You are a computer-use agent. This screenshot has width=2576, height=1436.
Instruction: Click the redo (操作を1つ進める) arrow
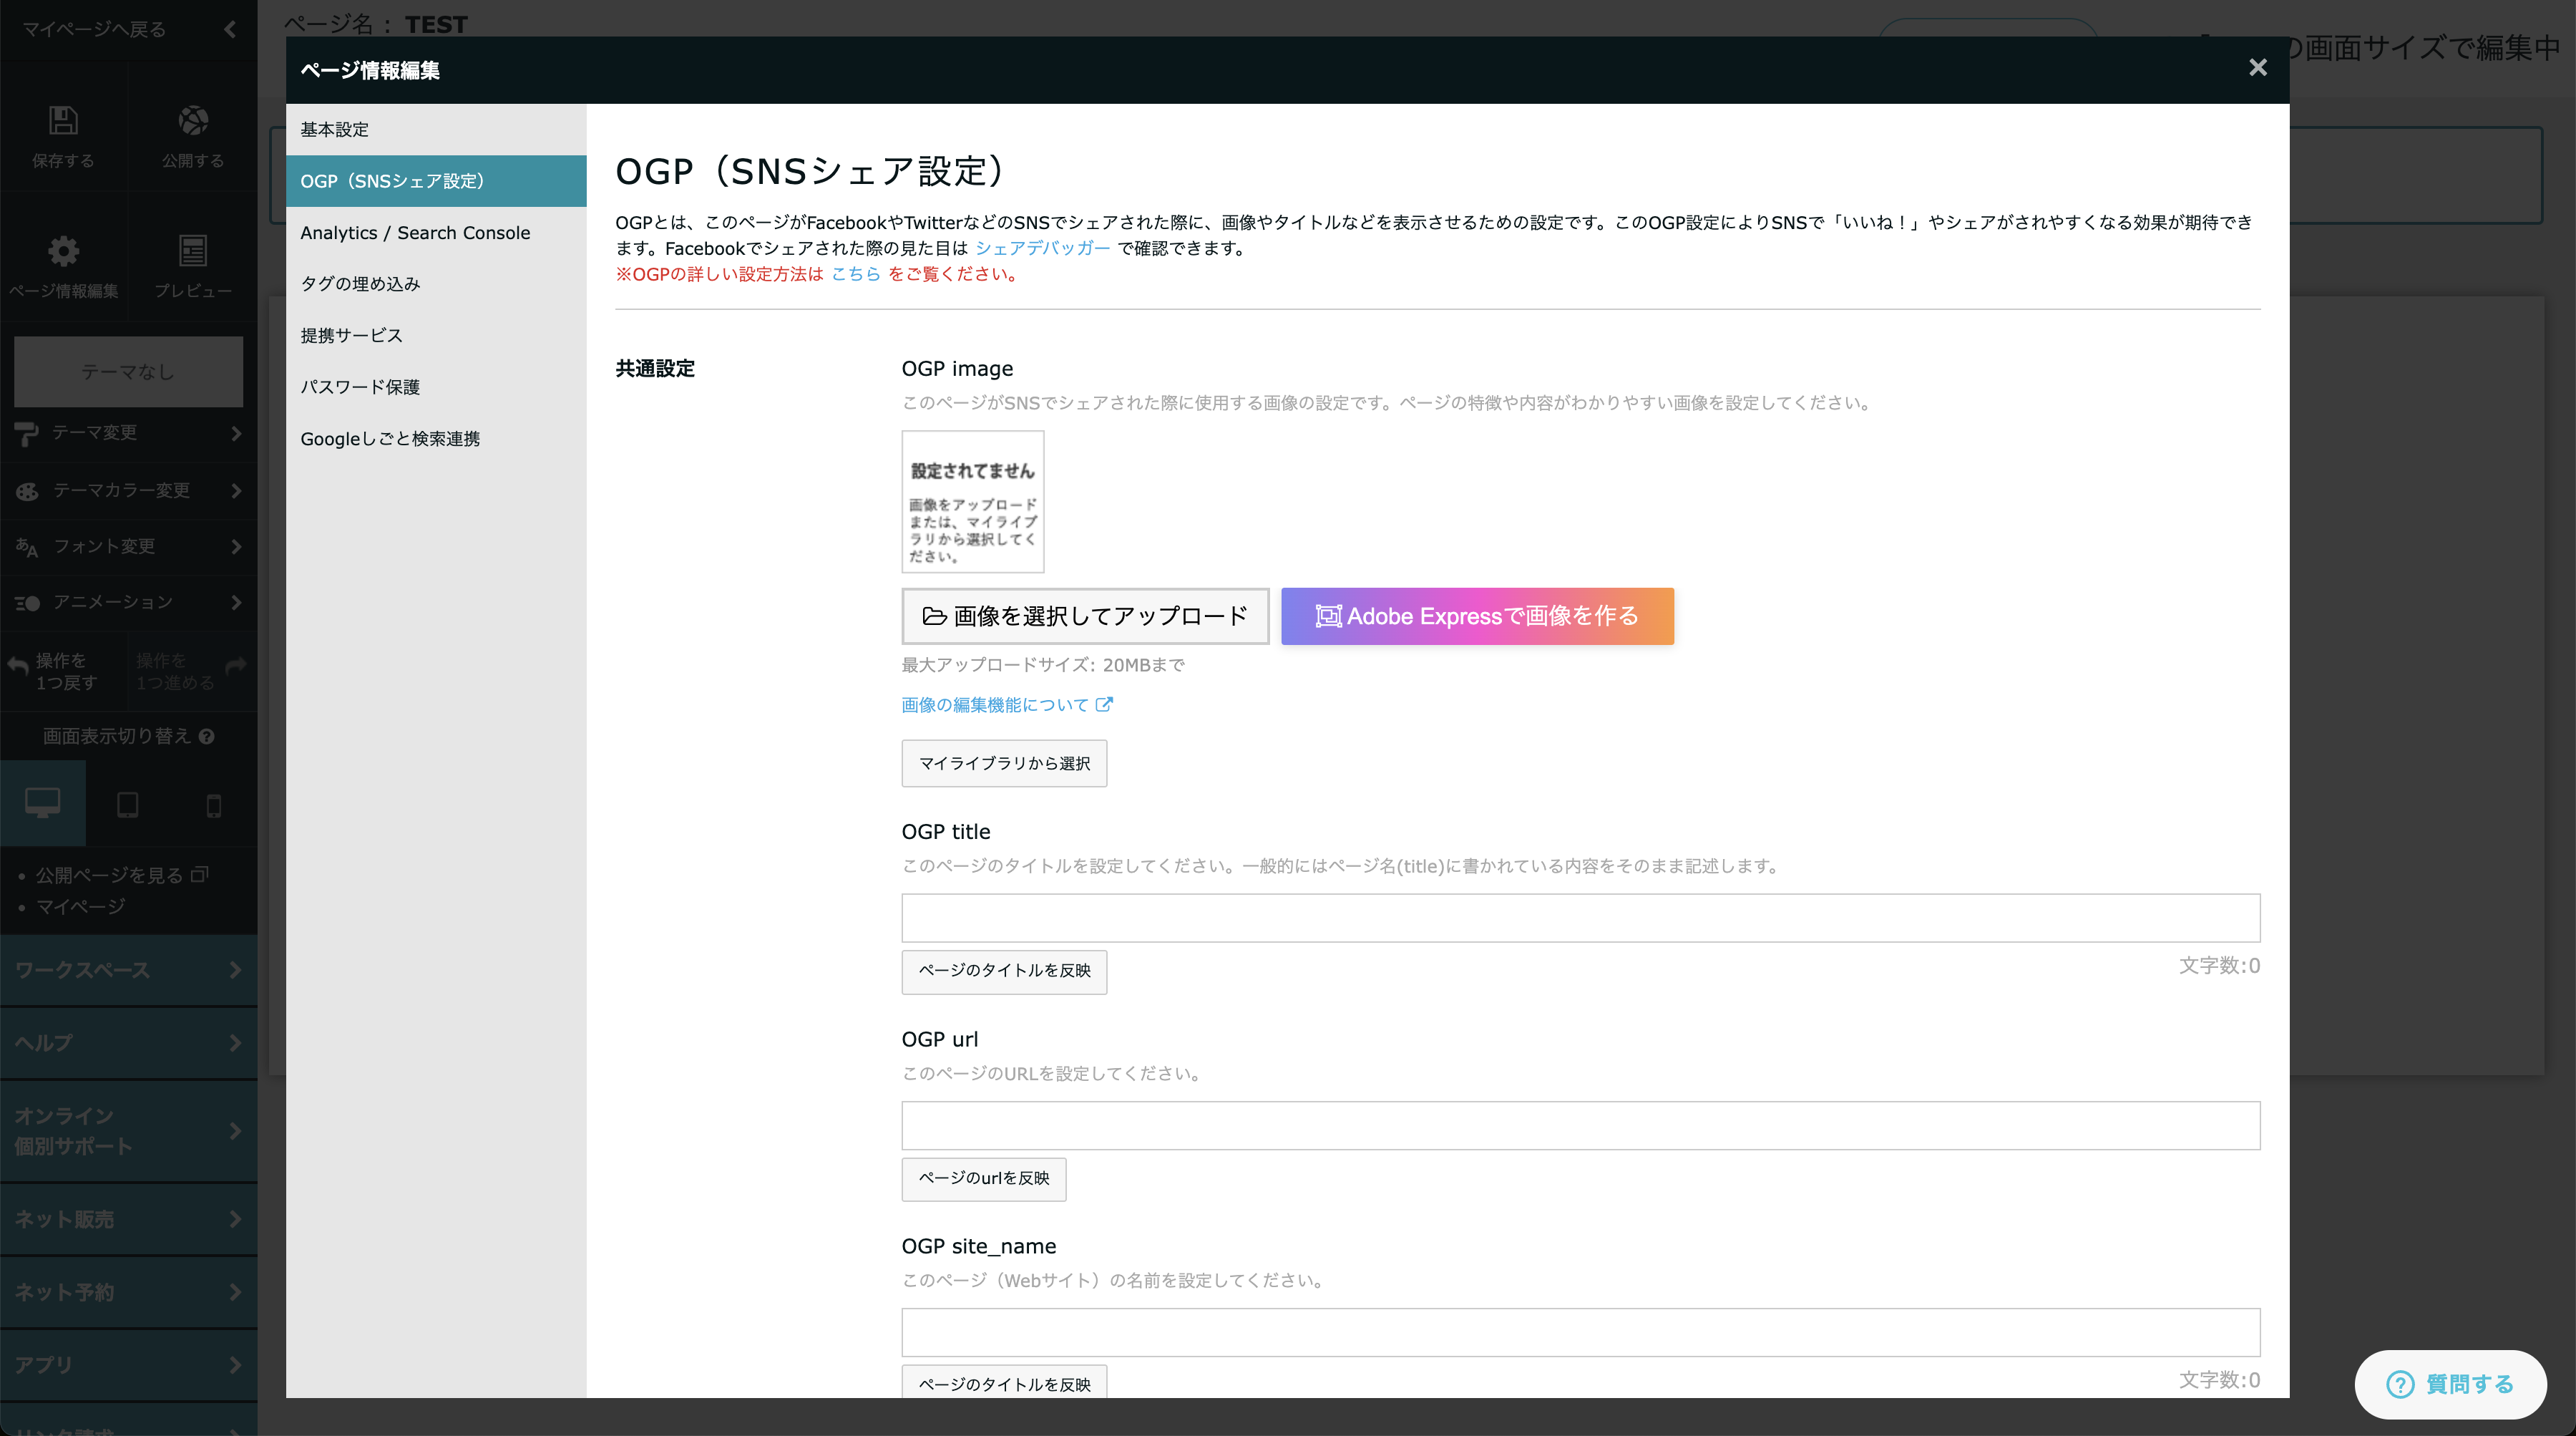click(236, 664)
